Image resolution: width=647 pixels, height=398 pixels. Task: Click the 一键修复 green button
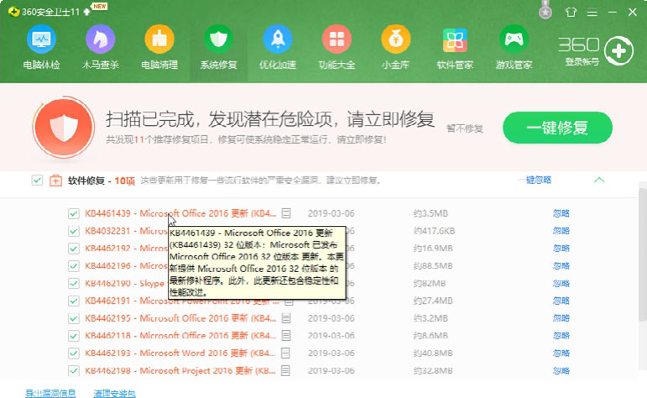click(557, 128)
